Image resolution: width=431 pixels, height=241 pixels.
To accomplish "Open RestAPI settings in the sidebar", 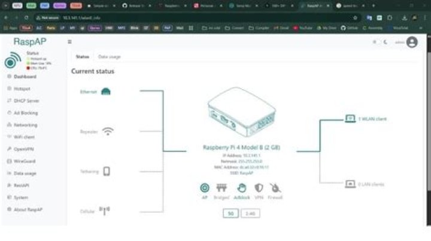I will pyautogui.click(x=19, y=185).
